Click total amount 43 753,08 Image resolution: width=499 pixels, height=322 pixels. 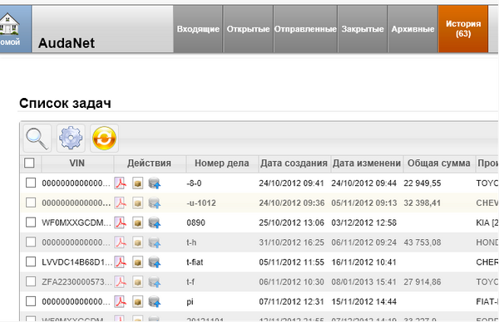pyautogui.click(x=422, y=242)
